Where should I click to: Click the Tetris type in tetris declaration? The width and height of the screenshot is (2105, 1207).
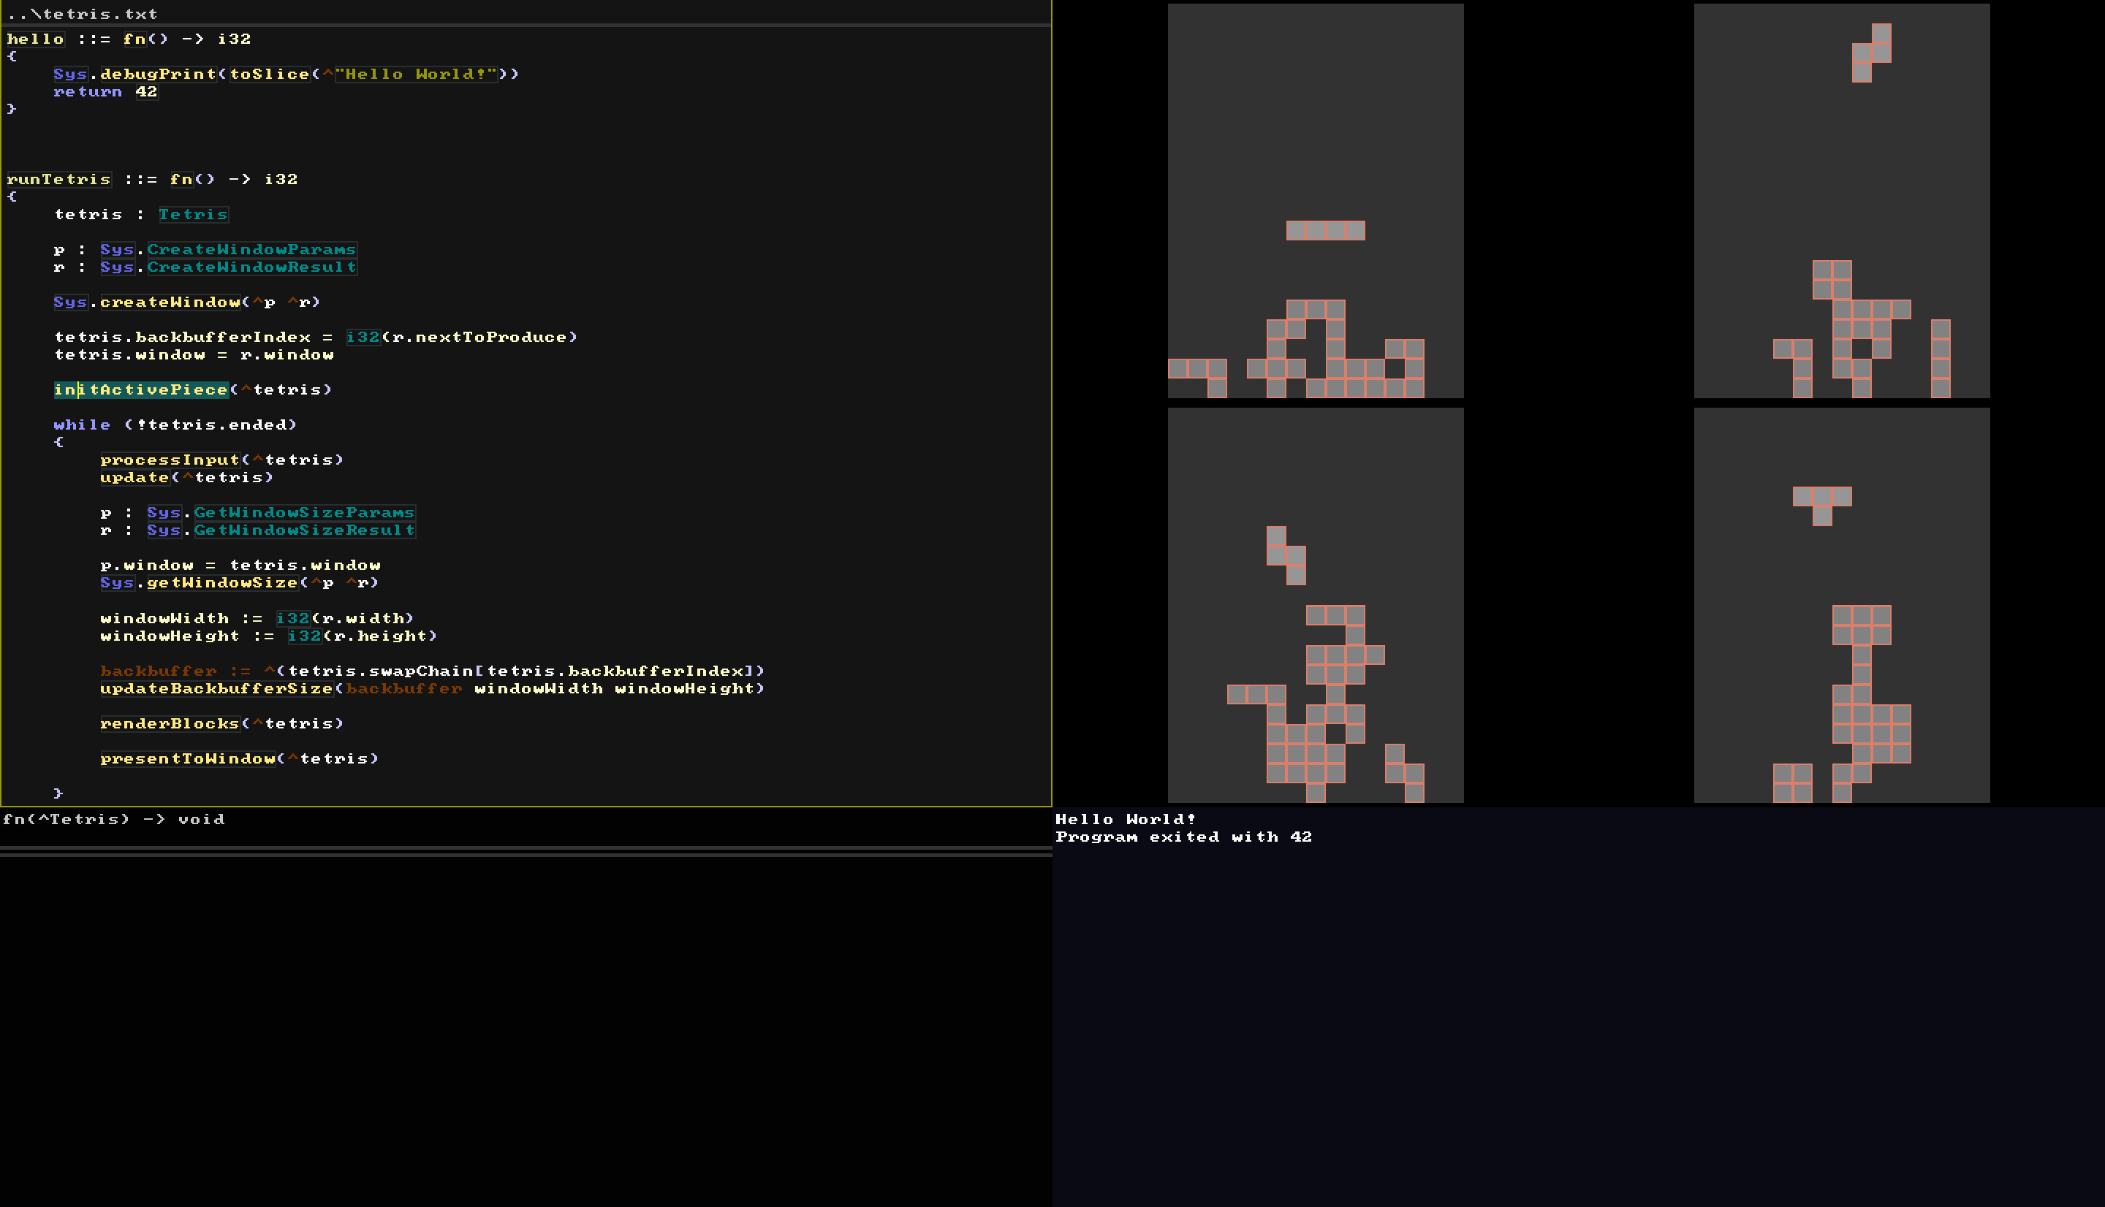193,215
